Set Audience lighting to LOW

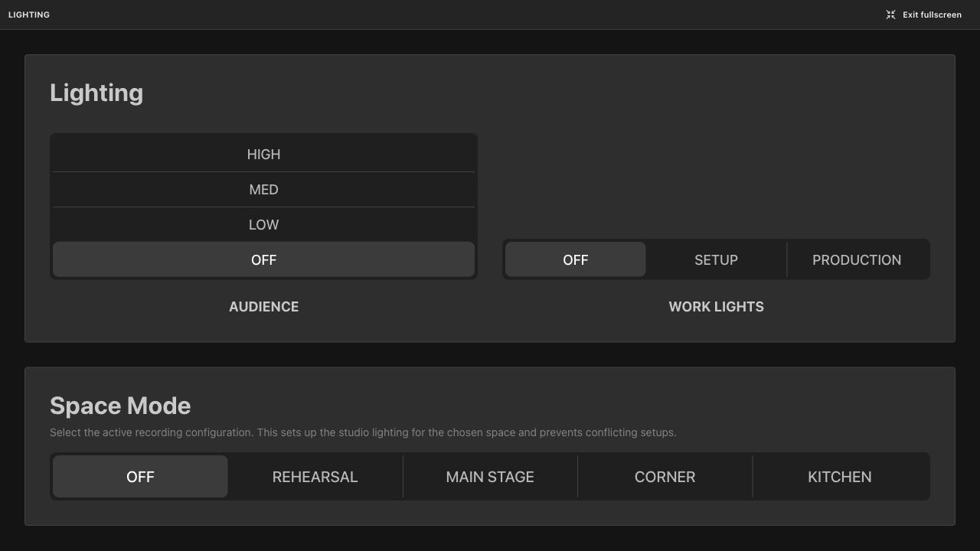pos(263,225)
